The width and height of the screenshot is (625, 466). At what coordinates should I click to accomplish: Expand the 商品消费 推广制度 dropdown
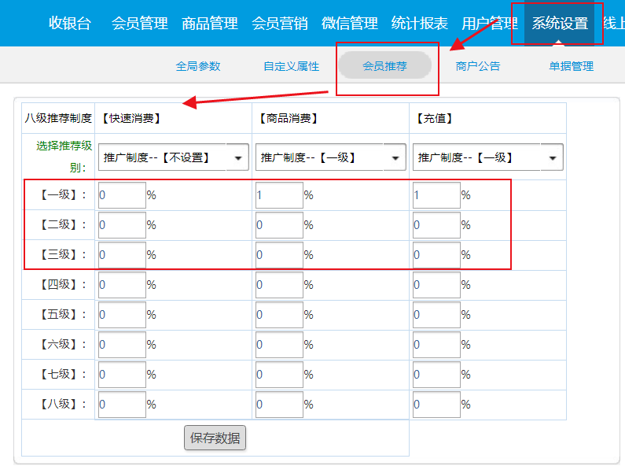pos(331,157)
